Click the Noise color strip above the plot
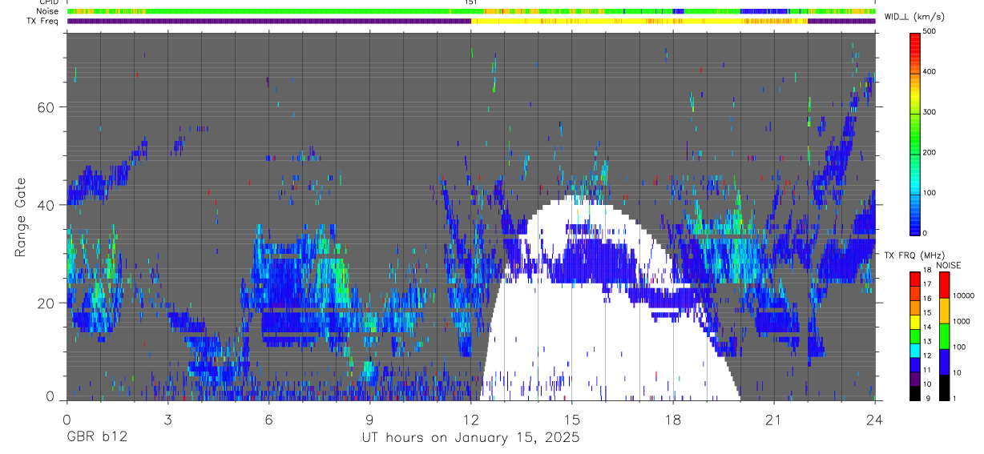Screen dimensions: 984x454 pos(471,11)
